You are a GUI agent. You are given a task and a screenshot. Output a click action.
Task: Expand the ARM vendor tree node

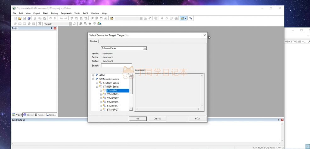point(93,75)
